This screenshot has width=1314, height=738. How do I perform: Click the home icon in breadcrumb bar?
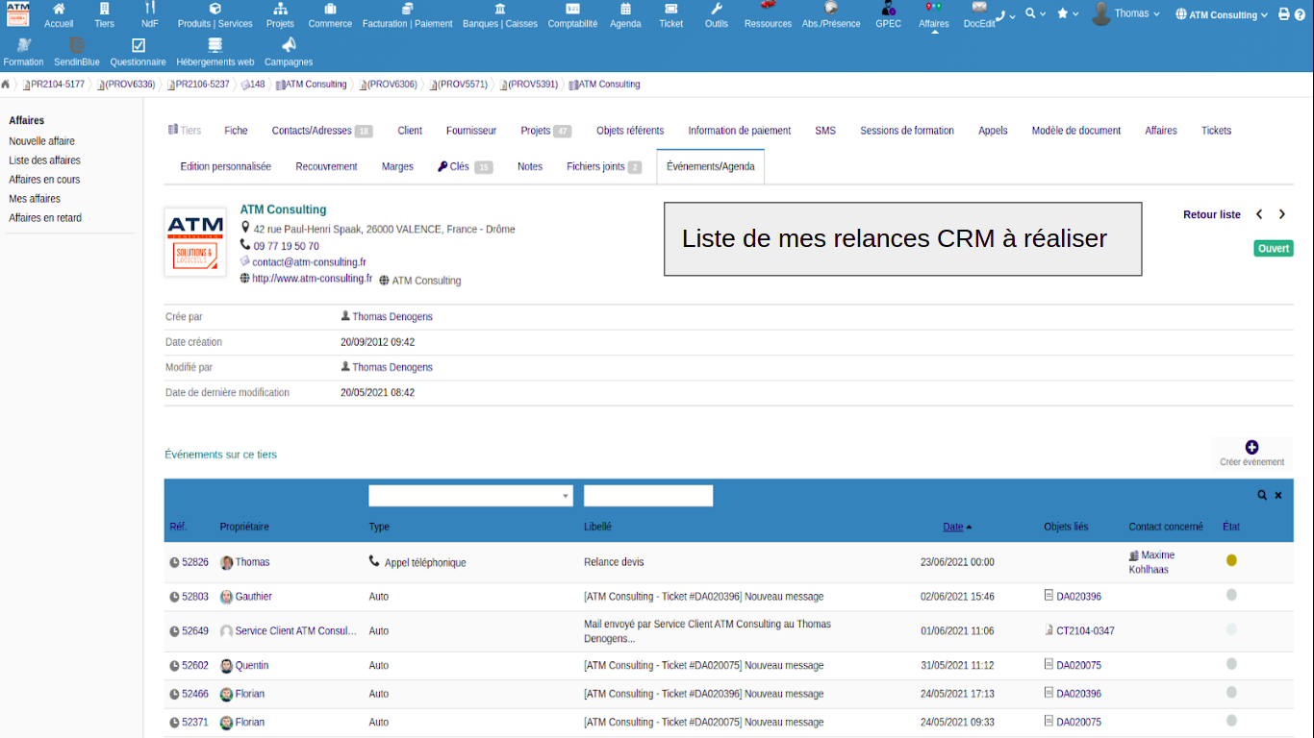(x=6, y=85)
